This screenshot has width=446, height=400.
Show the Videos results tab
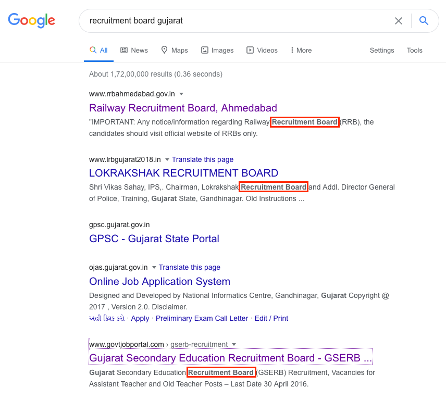262,51
